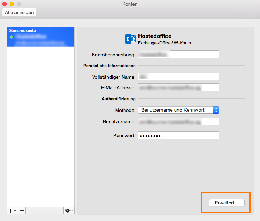The height and width of the screenshot is (221, 260).
Task: Click the Erweitert... button
Action: point(226,203)
